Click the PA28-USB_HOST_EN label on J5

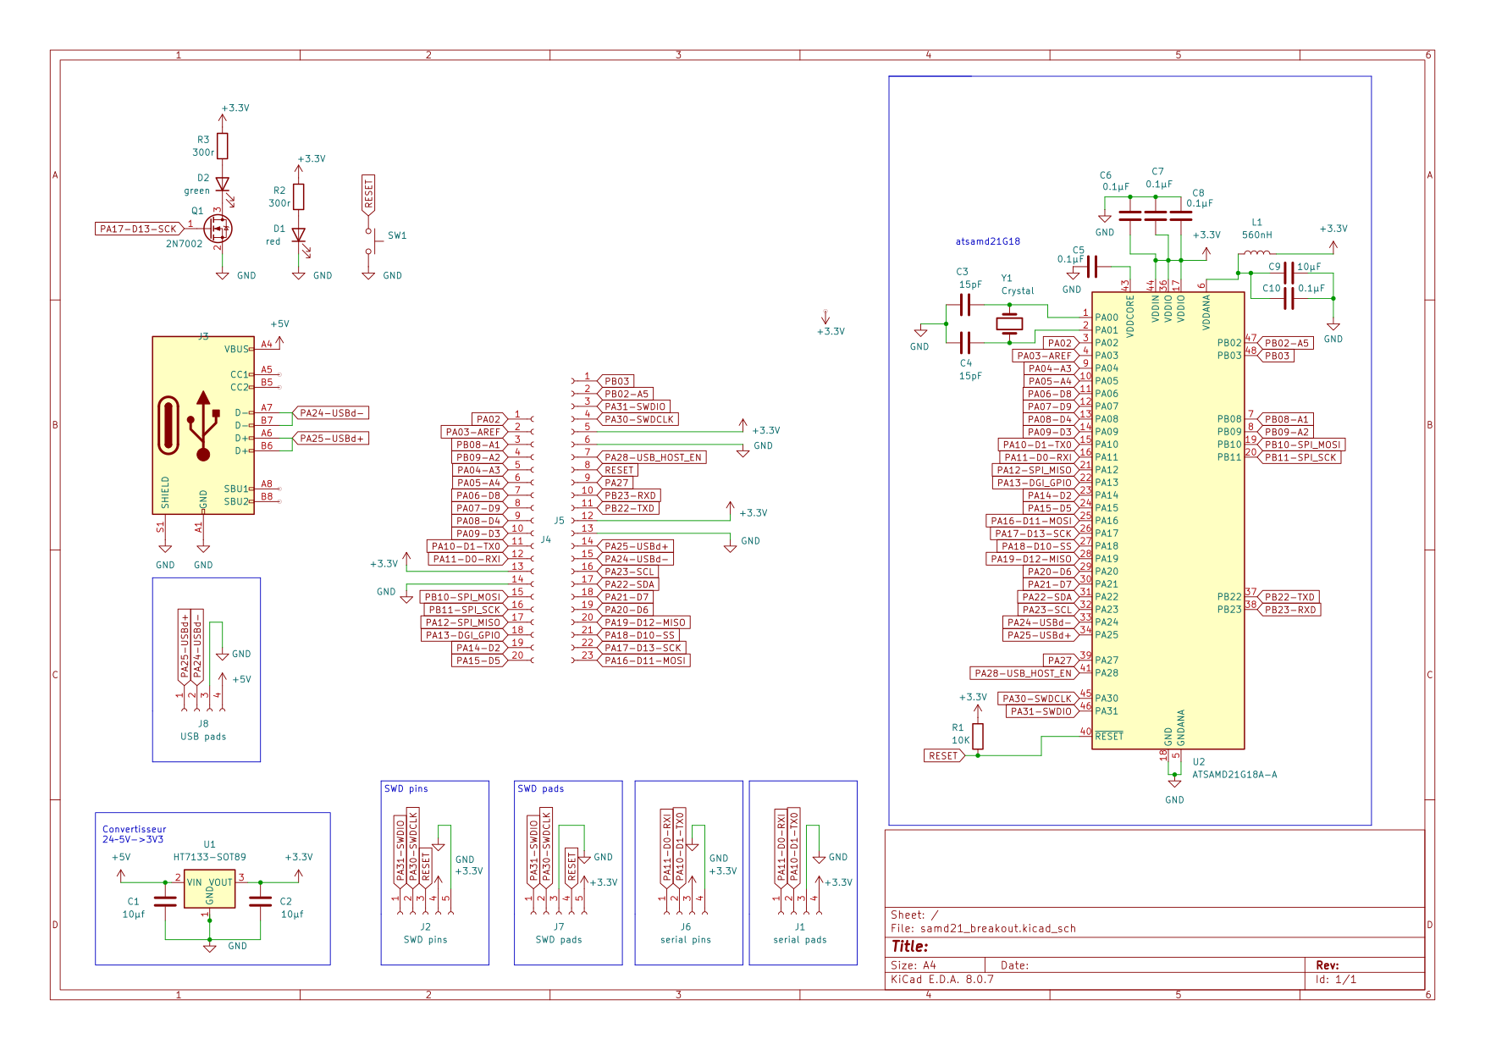tap(652, 457)
